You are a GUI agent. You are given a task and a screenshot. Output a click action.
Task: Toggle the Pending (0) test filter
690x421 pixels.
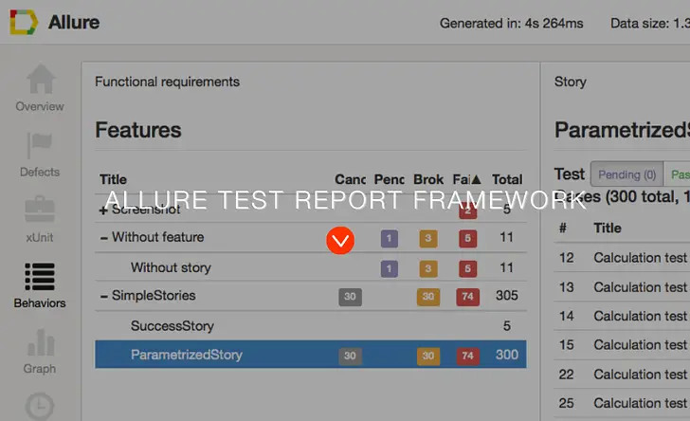pyautogui.click(x=627, y=174)
